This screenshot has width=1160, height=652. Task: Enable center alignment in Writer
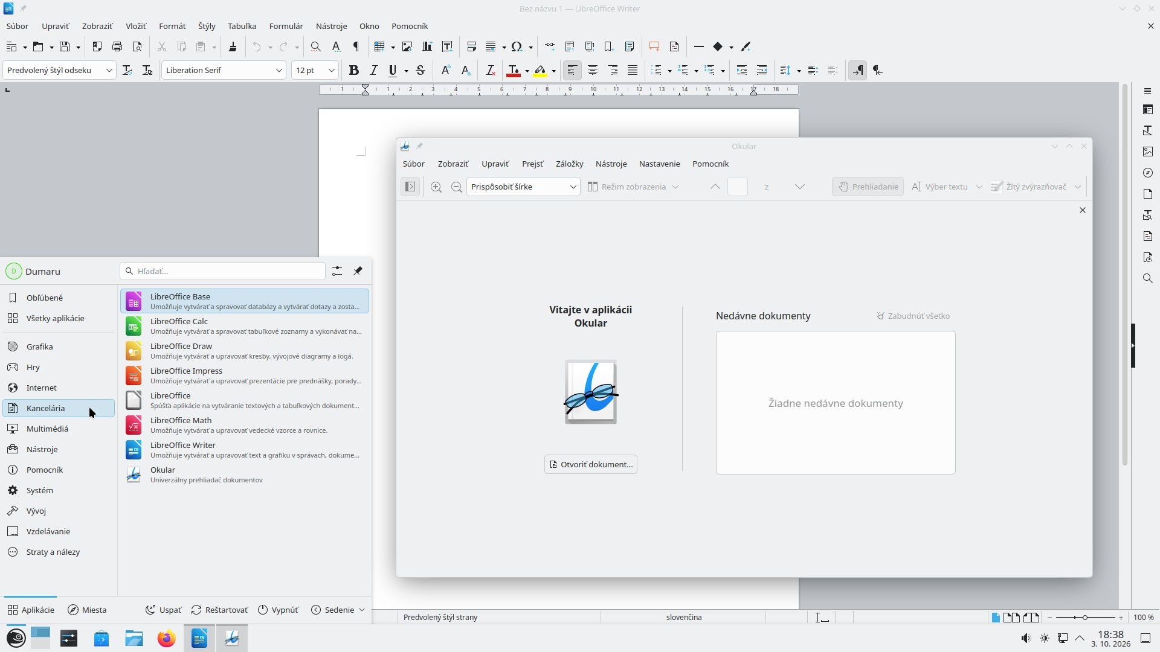[592, 71]
